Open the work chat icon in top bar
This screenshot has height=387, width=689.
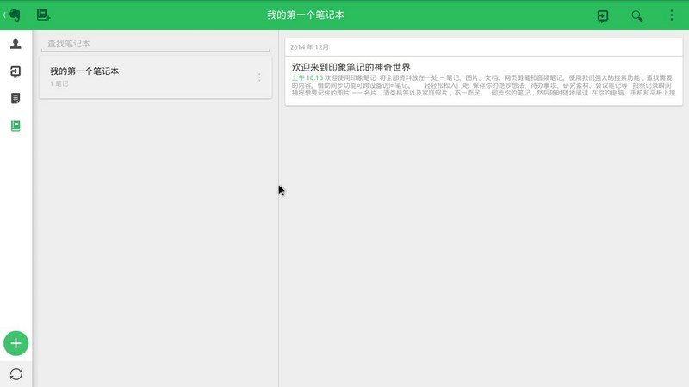603,16
